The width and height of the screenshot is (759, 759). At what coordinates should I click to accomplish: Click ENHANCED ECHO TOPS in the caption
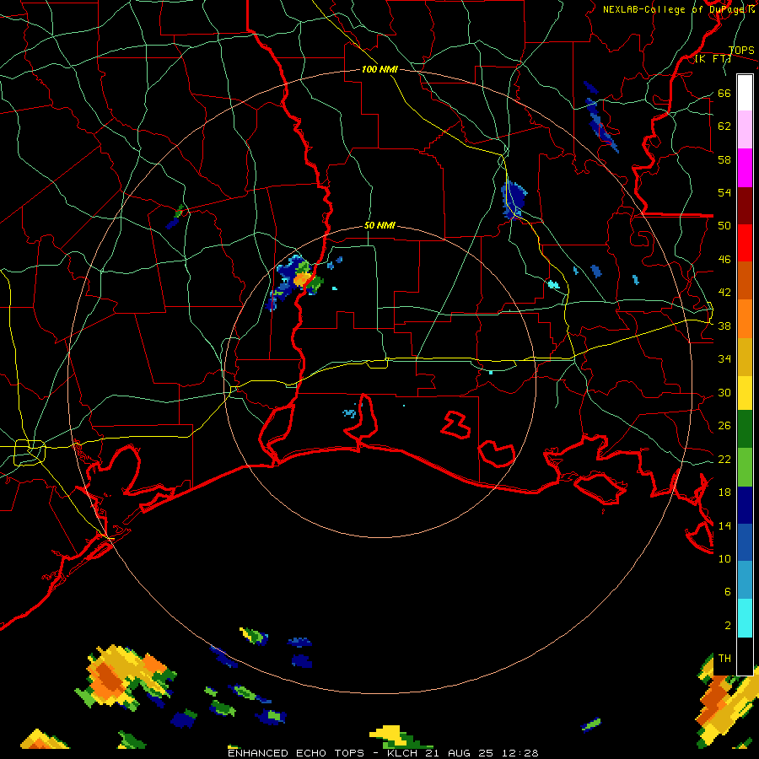point(296,753)
